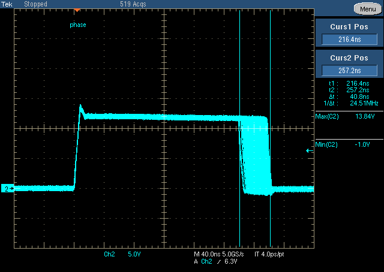Click the orange trigger position marker
Screen dimensions: 384x272
coord(76,10)
